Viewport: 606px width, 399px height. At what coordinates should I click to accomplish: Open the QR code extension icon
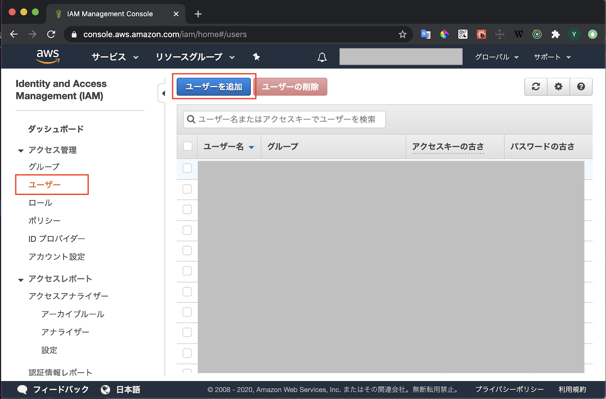tap(463, 34)
